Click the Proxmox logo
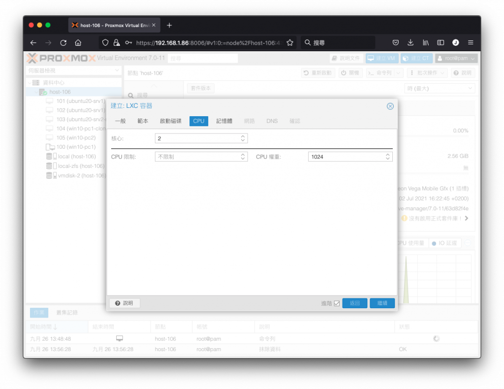Image resolution: width=504 pixels, height=389 pixels. coord(61,58)
